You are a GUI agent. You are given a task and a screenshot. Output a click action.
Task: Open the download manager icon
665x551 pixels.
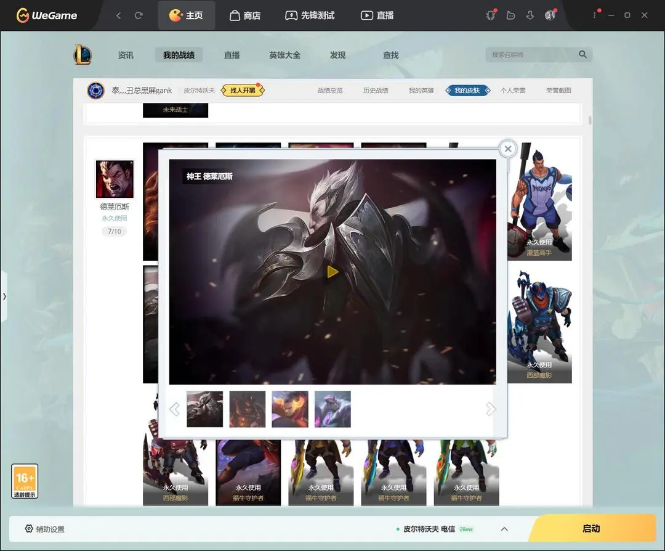pos(530,15)
